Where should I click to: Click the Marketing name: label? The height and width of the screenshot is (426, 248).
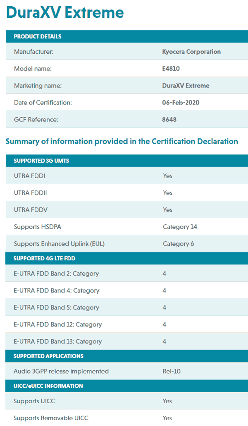[38, 86]
